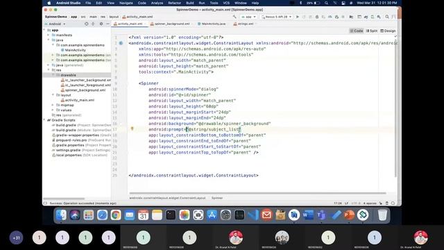444x250 pixels.
Task: Open Mail from the Dock
Action: coord(130,215)
